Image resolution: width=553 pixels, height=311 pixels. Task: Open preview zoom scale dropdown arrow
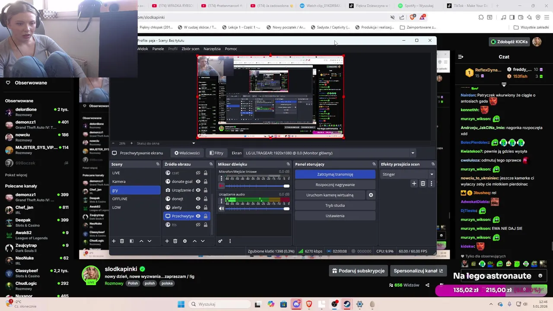(x=194, y=143)
